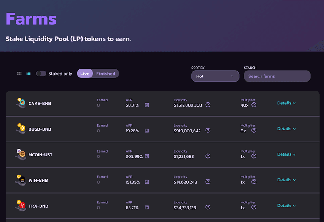Open APR calculator for TRX-BNB

pos(147,208)
